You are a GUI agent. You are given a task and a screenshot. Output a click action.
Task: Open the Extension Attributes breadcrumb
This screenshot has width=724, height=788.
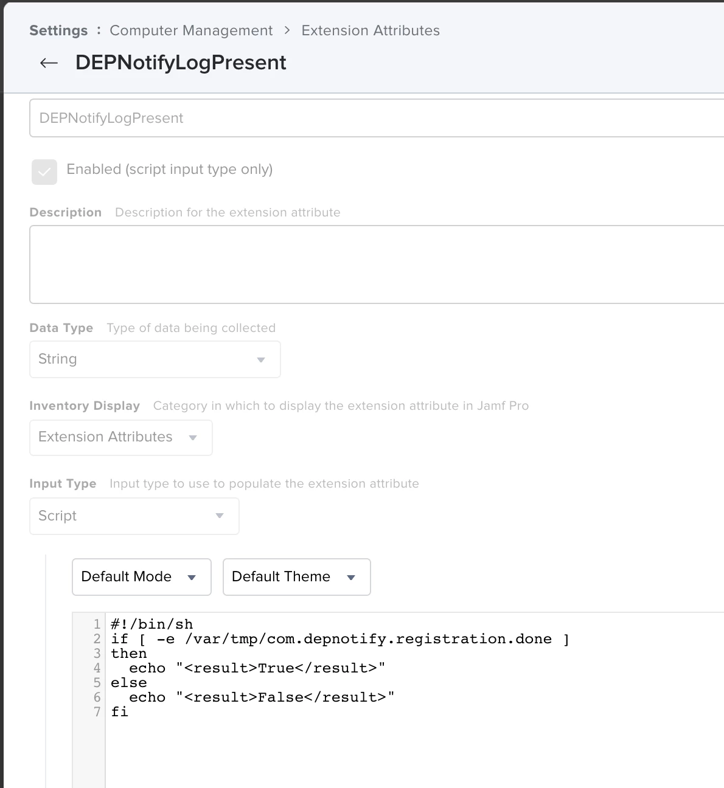tap(371, 30)
